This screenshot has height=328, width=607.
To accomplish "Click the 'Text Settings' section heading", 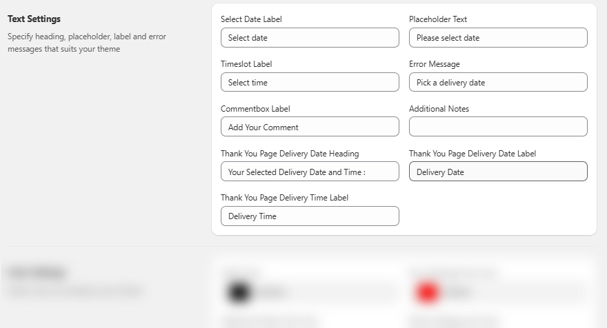I will pyautogui.click(x=34, y=19).
